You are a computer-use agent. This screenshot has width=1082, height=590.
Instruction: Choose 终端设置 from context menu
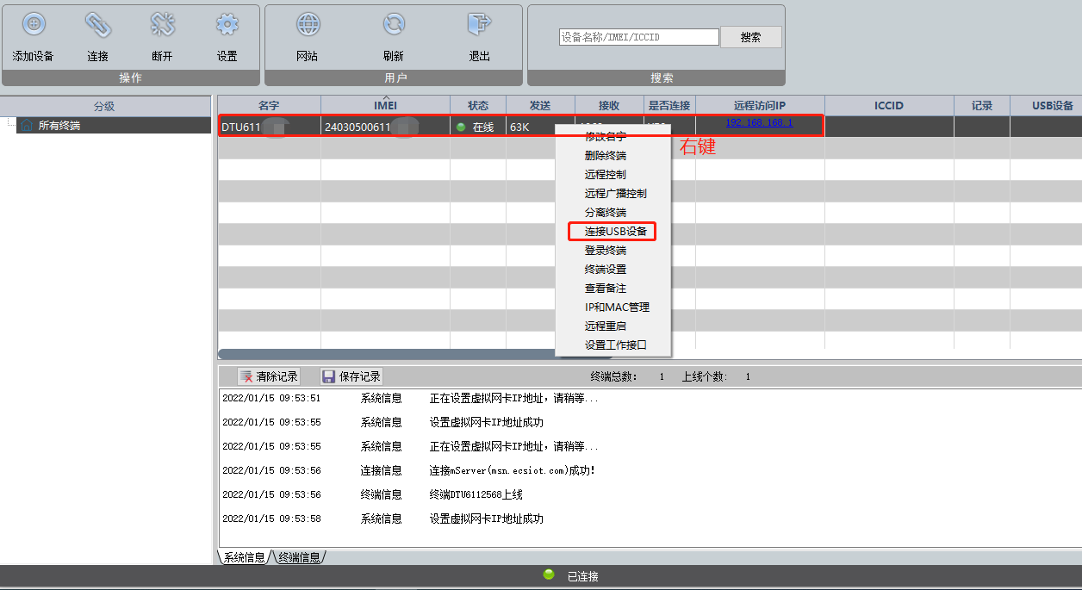click(x=606, y=270)
